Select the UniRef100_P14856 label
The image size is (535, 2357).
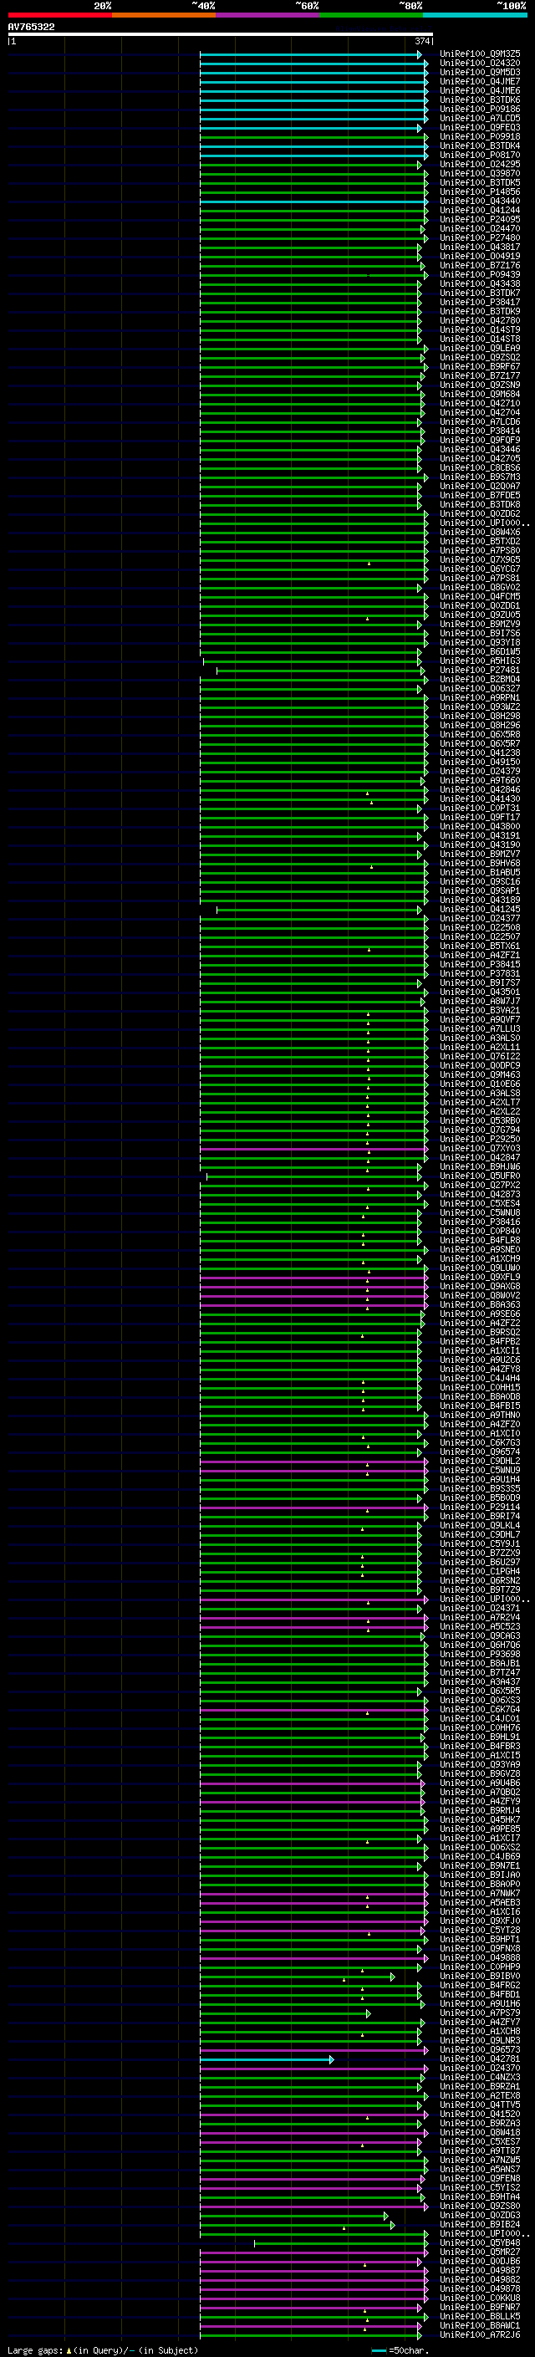click(479, 191)
